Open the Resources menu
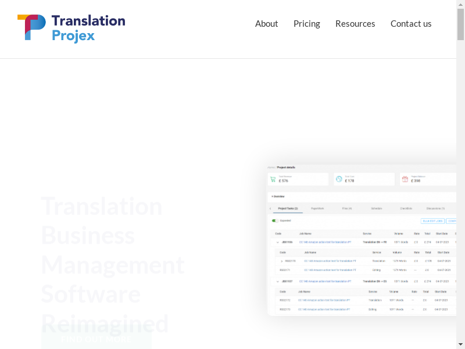 tap(355, 23)
